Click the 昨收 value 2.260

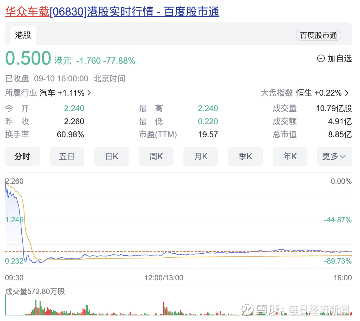[74, 121]
